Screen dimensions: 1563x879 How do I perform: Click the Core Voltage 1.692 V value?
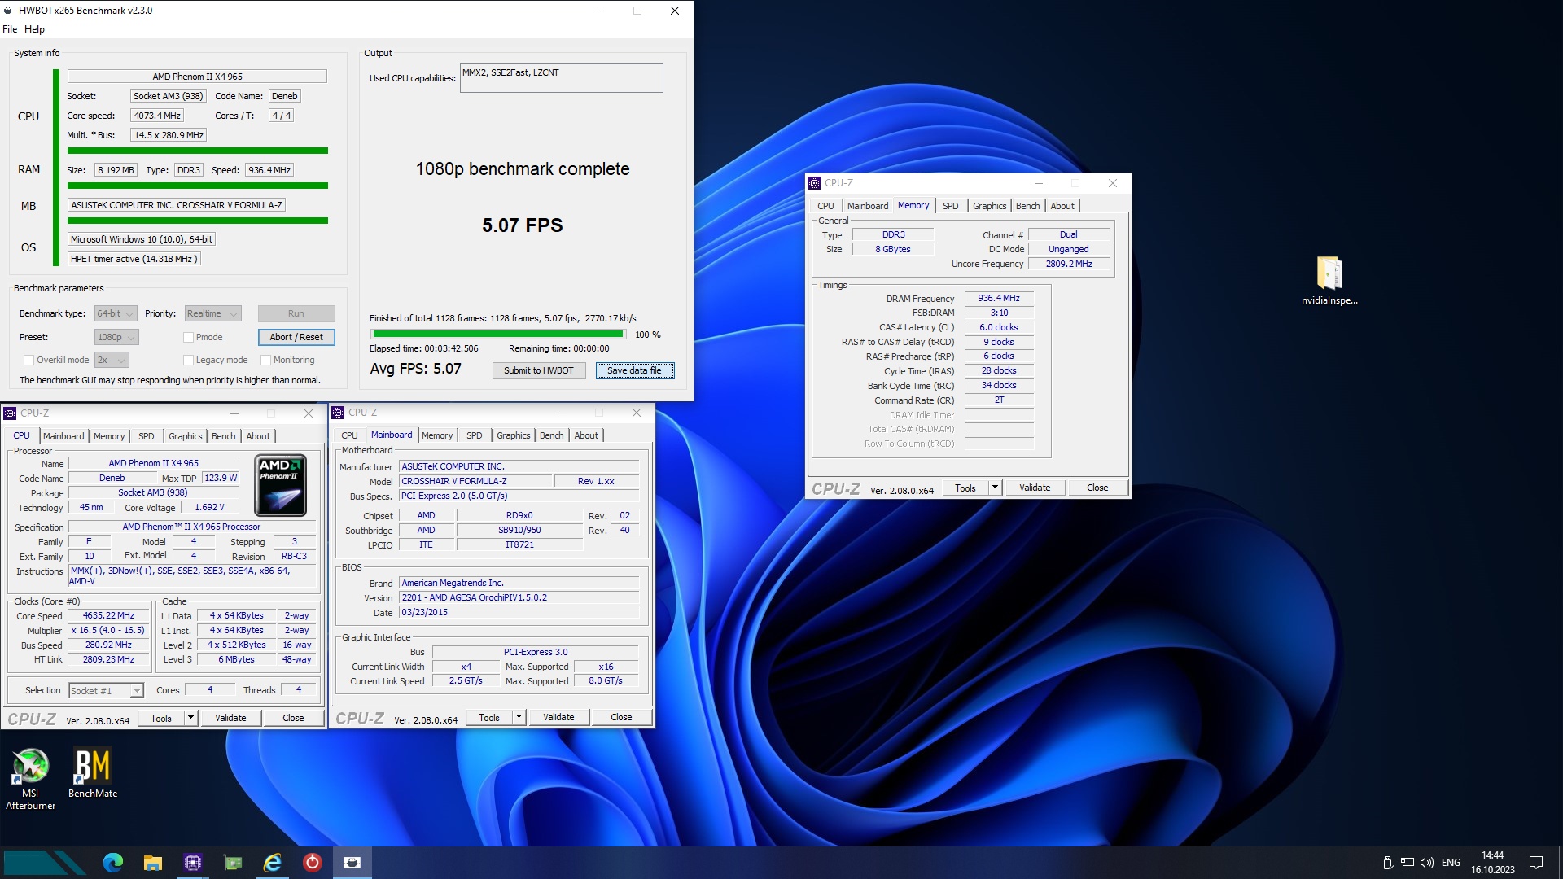[x=209, y=508]
